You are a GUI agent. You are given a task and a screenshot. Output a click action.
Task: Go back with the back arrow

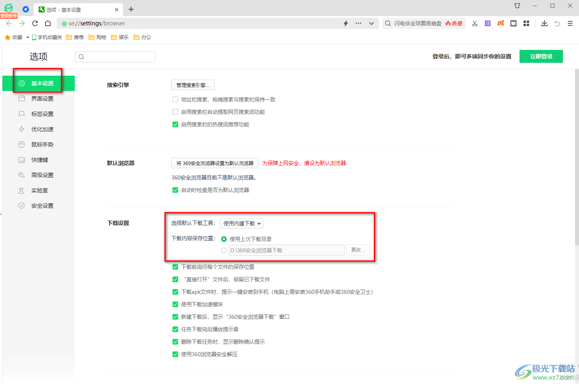(x=9, y=23)
